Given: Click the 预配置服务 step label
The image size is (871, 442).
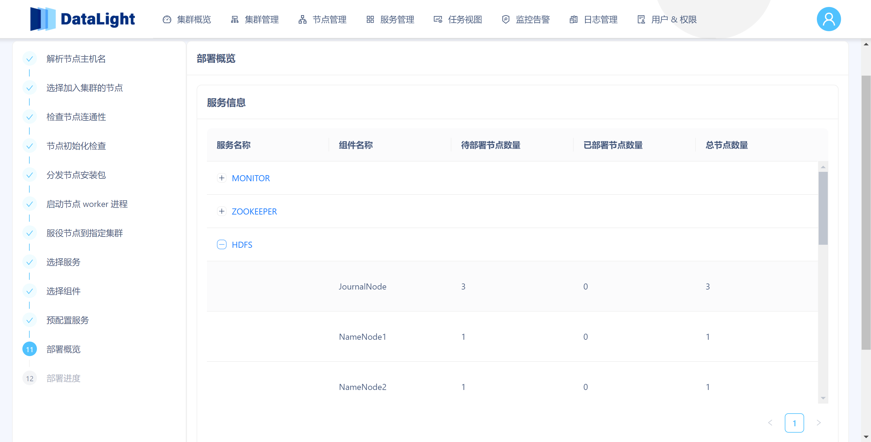Looking at the screenshot, I should pos(68,320).
